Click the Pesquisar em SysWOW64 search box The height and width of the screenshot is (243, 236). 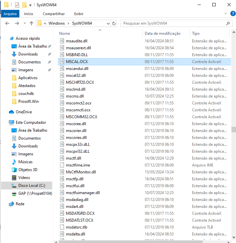[x=176, y=23]
